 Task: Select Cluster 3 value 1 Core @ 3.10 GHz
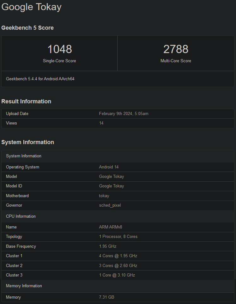point(117,275)
